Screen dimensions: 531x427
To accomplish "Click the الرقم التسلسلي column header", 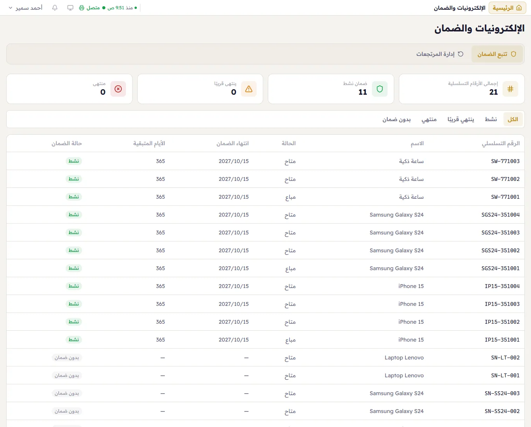I will click(501, 144).
